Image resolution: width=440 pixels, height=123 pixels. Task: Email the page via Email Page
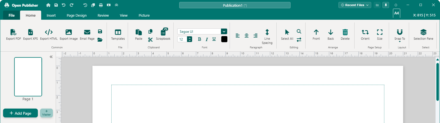coord(87,34)
